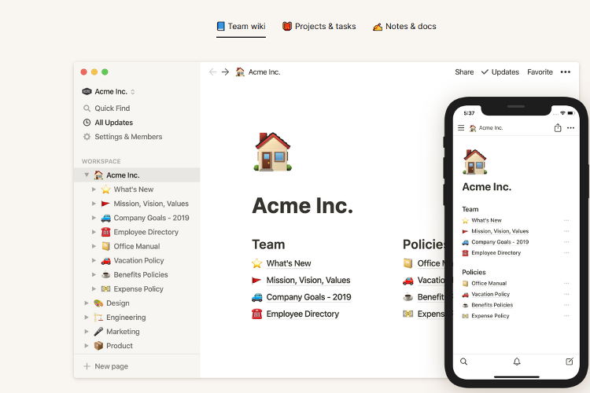
Task: Open Benefits Policies in the sidebar
Action: (141, 275)
